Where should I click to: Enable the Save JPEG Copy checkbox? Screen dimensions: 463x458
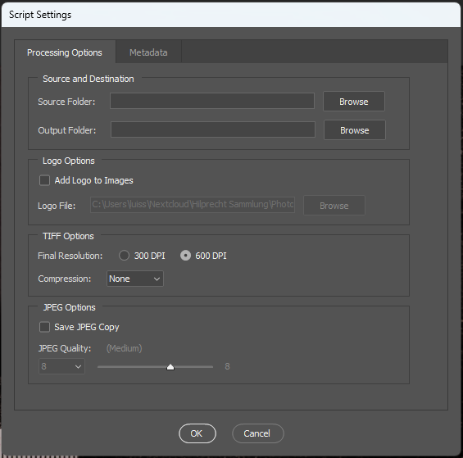click(x=44, y=327)
